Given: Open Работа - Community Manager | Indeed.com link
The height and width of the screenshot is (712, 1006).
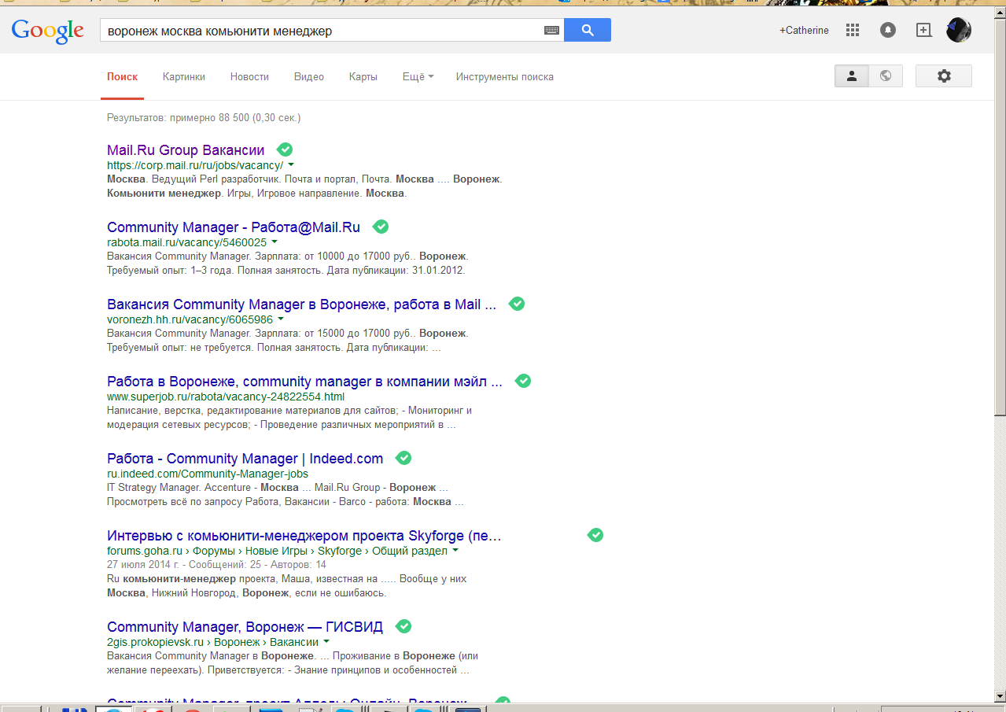Looking at the screenshot, I should [245, 459].
